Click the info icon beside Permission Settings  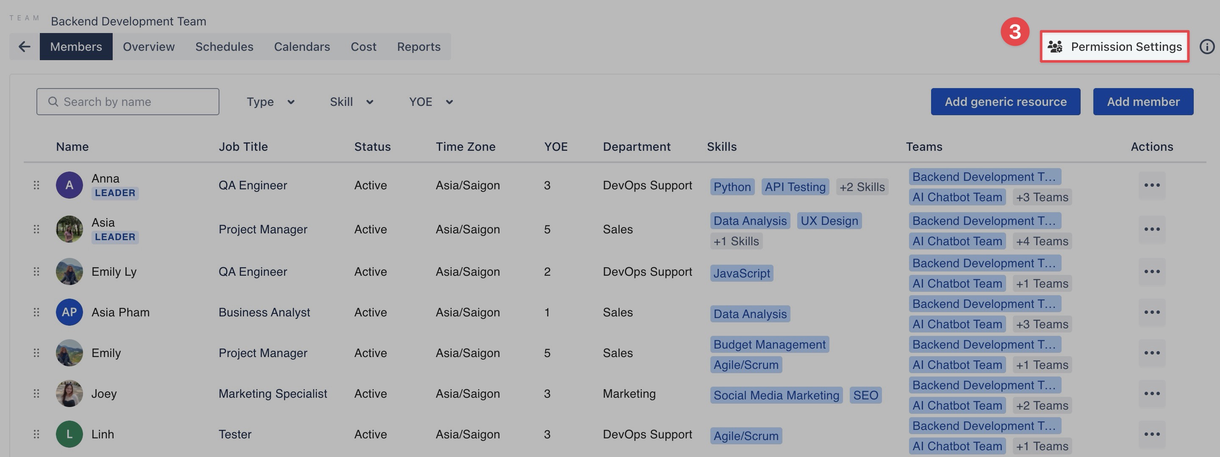point(1206,47)
